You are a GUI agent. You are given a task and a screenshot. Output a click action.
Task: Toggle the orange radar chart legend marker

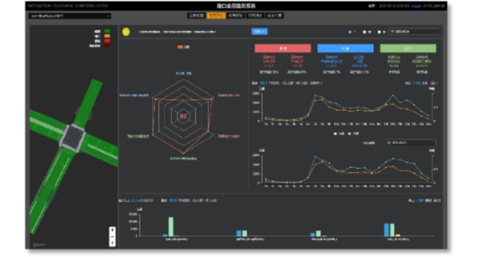[180, 47]
